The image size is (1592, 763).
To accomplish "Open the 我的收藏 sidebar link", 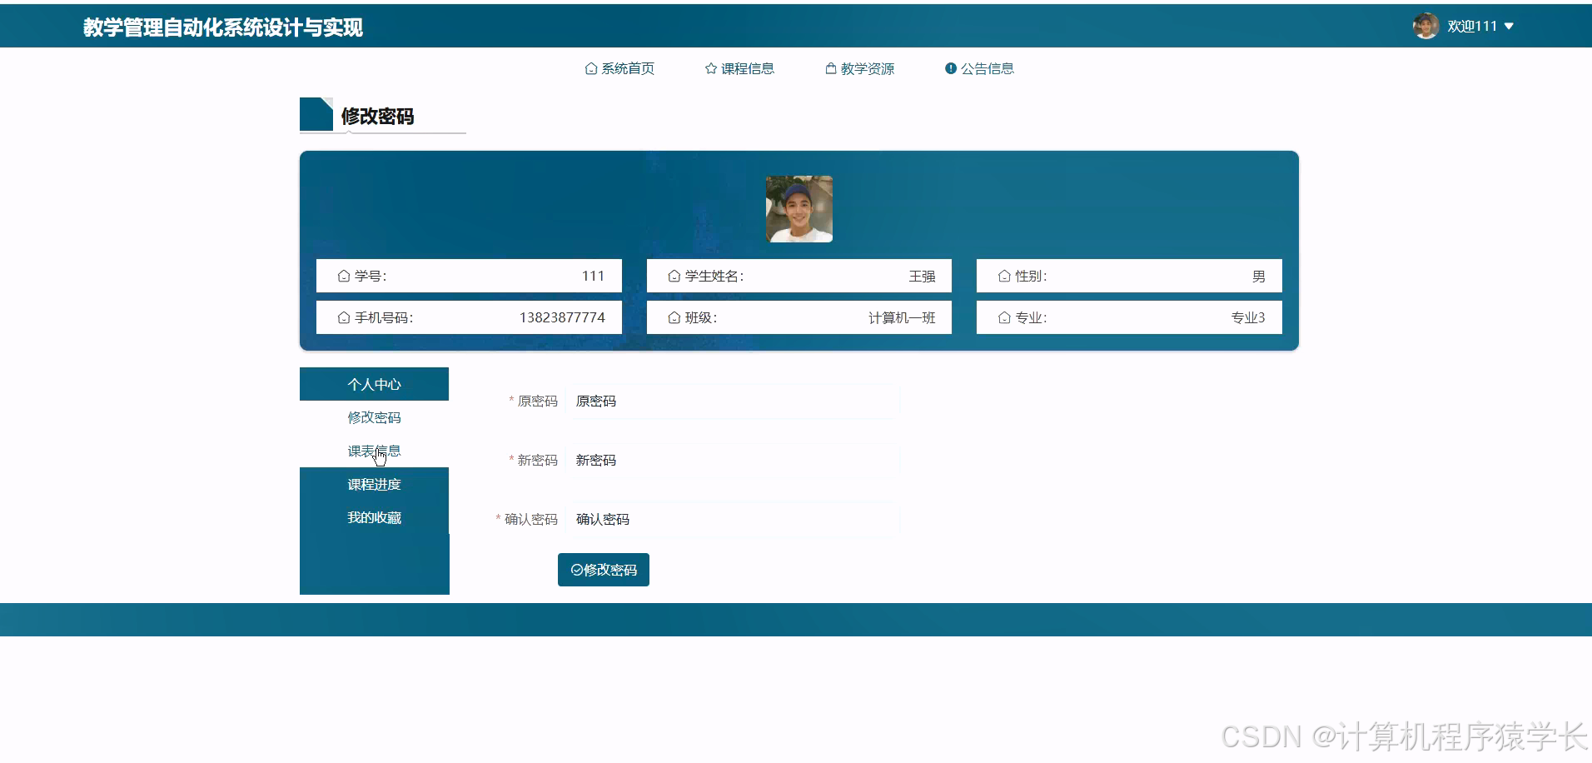I will (x=374, y=516).
